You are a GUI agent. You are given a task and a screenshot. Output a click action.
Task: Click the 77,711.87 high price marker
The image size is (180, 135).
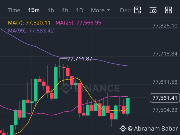(80, 59)
